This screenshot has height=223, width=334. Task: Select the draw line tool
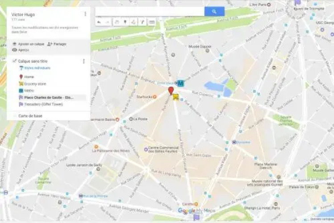[134, 22]
